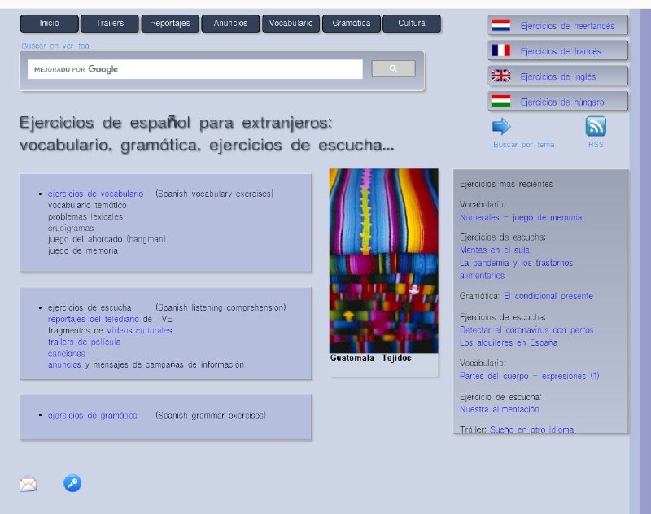The height and width of the screenshot is (514, 651).
Task: Open the Trailers menu tab
Action: (110, 24)
